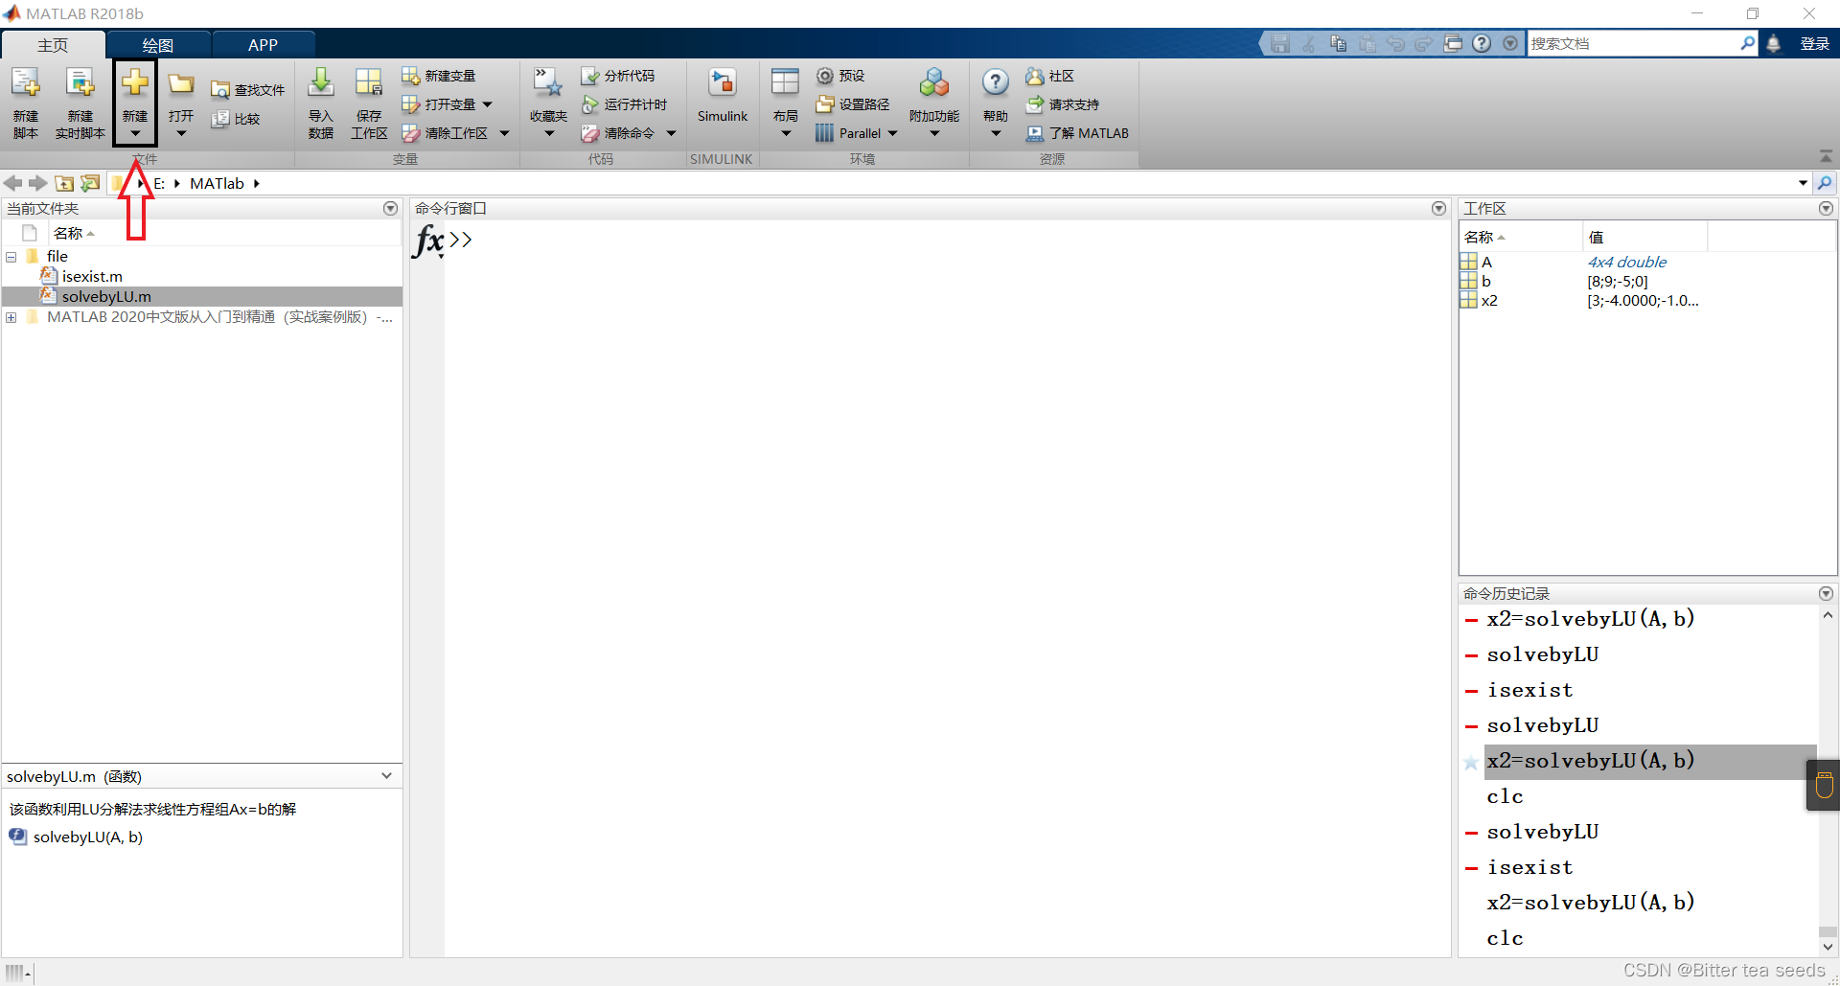The height and width of the screenshot is (986, 1840).
Task: Expand Clear Workspace (清除工作区) dropdown arrow
Action: pyautogui.click(x=504, y=133)
